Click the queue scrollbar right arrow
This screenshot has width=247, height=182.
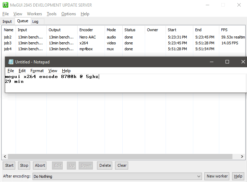pyautogui.click(x=242, y=156)
